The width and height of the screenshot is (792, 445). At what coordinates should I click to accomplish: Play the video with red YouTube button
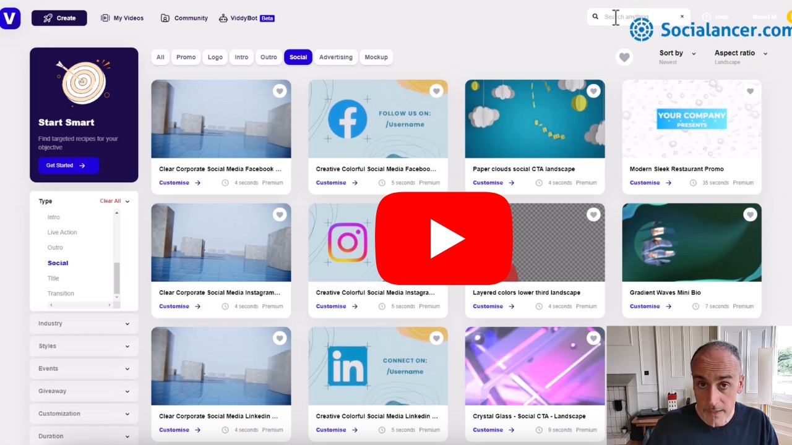(444, 239)
